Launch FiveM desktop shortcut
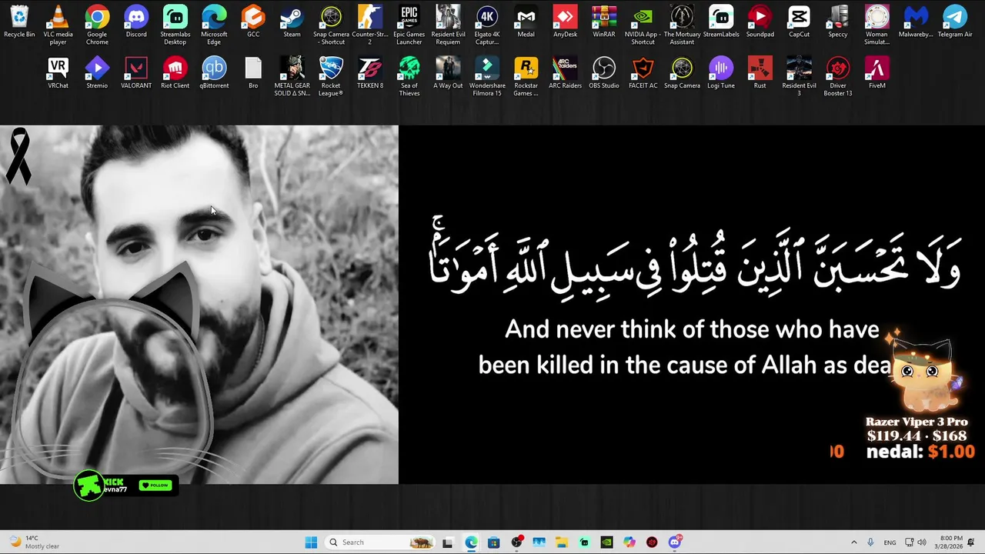This screenshot has height=554, width=985. click(x=876, y=73)
